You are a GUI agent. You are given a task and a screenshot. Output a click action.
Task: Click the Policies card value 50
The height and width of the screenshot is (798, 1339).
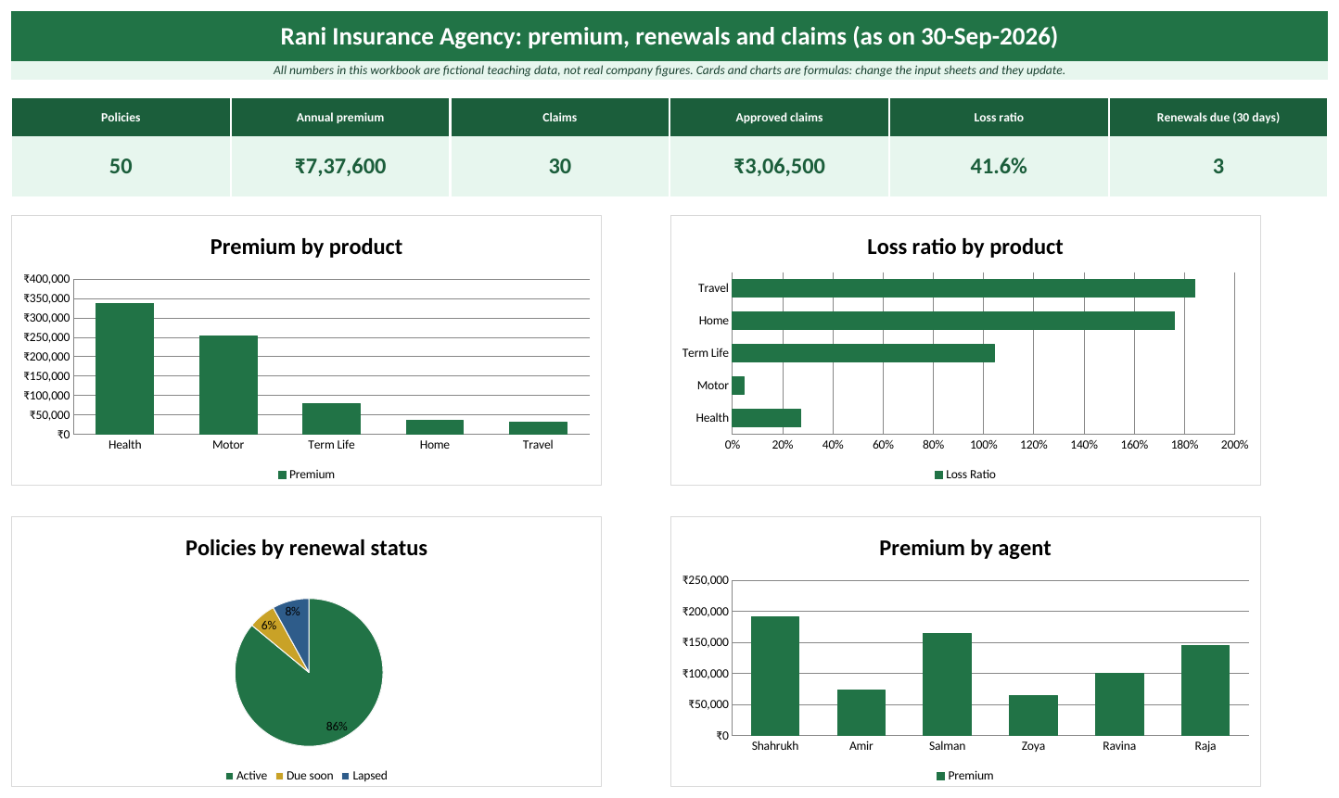click(121, 167)
